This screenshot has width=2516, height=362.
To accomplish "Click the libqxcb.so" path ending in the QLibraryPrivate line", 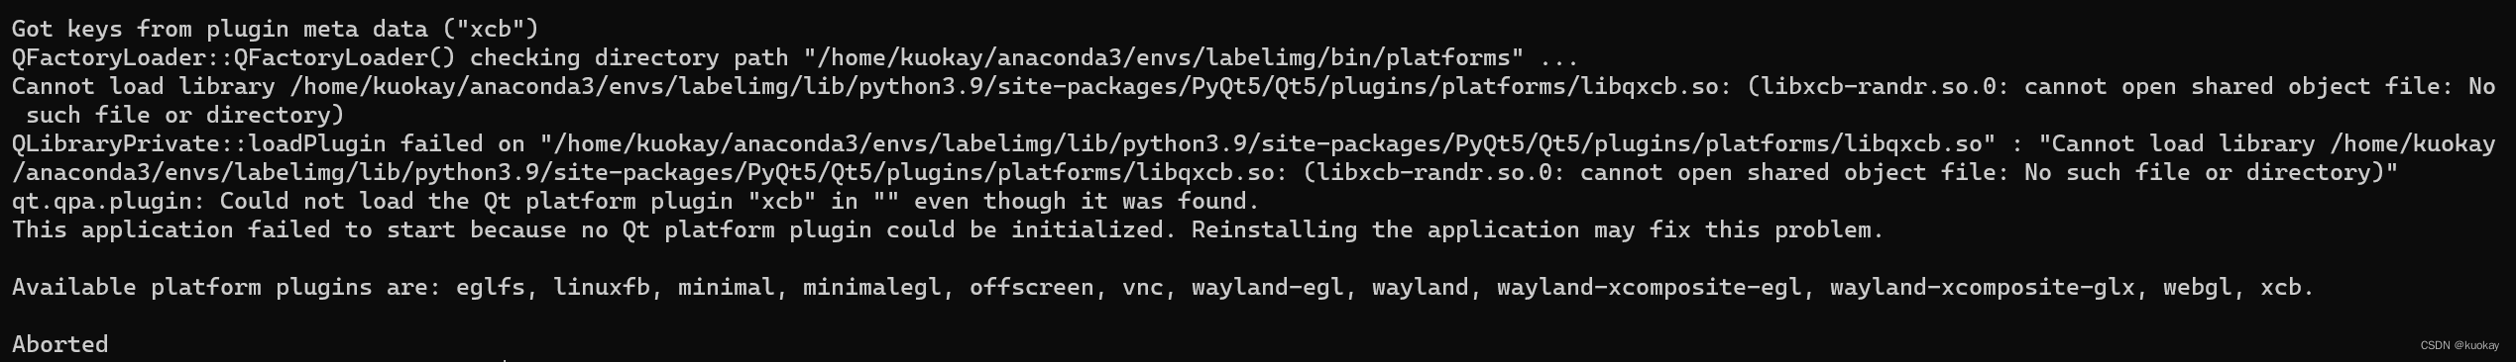I will (x=1921, y=143).
